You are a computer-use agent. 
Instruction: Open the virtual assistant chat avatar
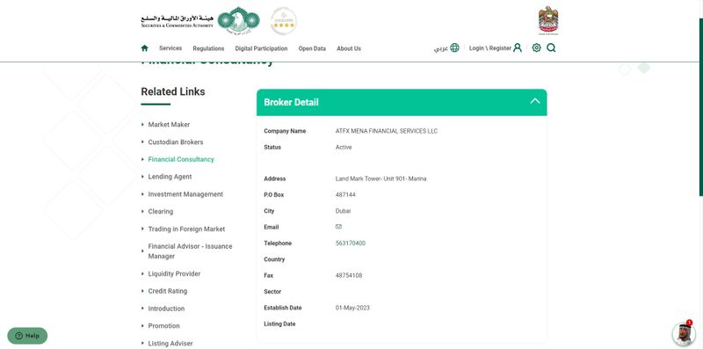pyautogui.click(x=684, y=333)
